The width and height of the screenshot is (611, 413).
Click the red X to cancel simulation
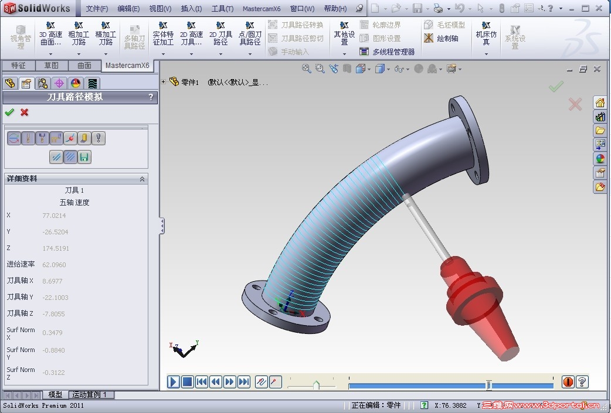25,112
